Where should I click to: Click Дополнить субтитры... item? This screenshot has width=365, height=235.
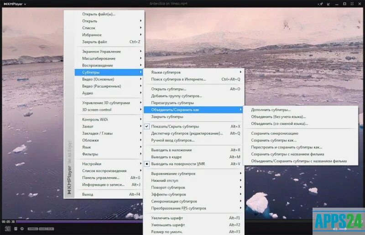(301, 110)
